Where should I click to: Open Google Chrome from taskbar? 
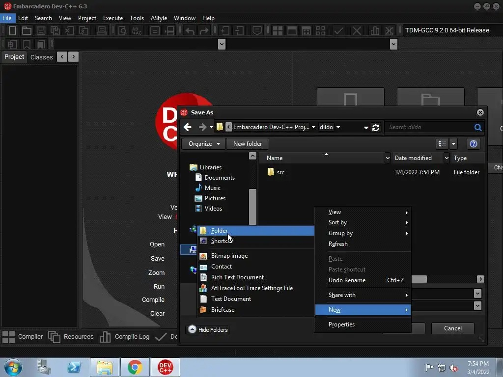[135, 367]
